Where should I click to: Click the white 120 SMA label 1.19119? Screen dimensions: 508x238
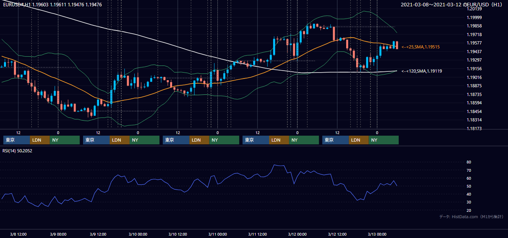tap(422, 71)
